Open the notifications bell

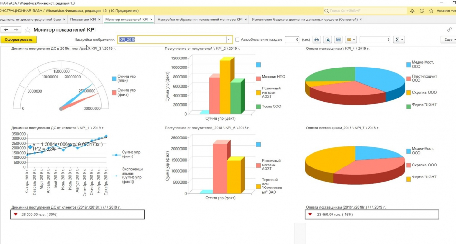[411, 10]
